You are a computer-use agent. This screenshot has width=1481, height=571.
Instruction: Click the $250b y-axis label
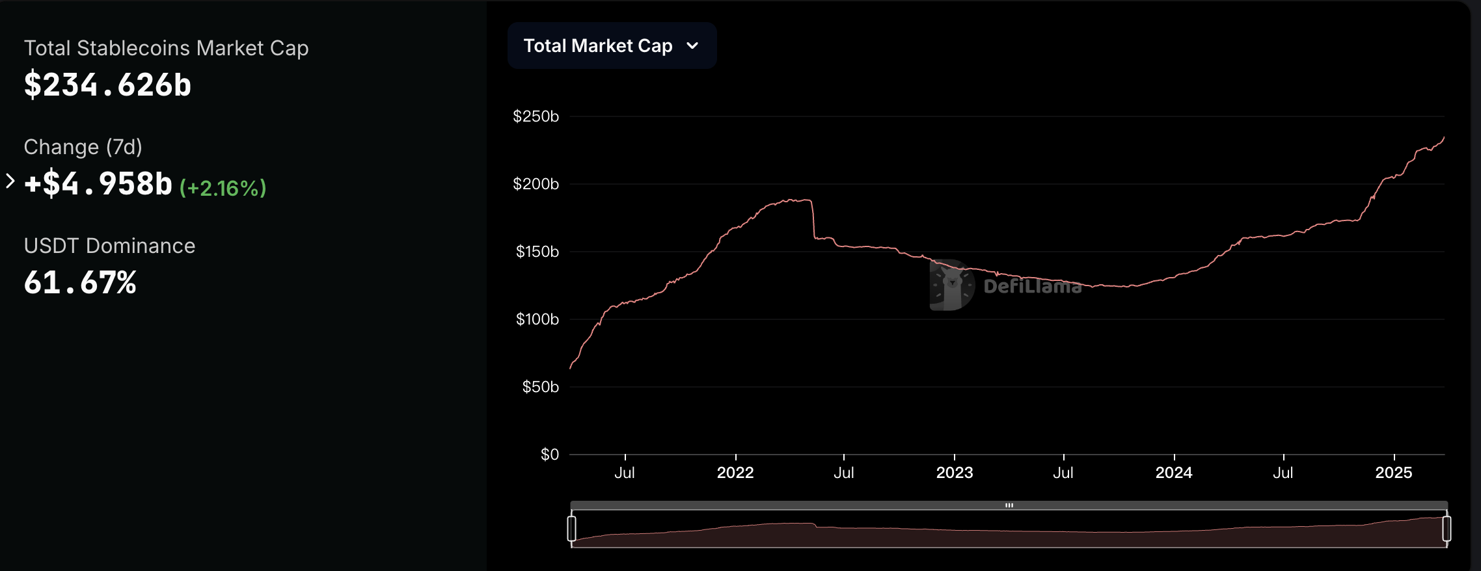tap(536, 116)
